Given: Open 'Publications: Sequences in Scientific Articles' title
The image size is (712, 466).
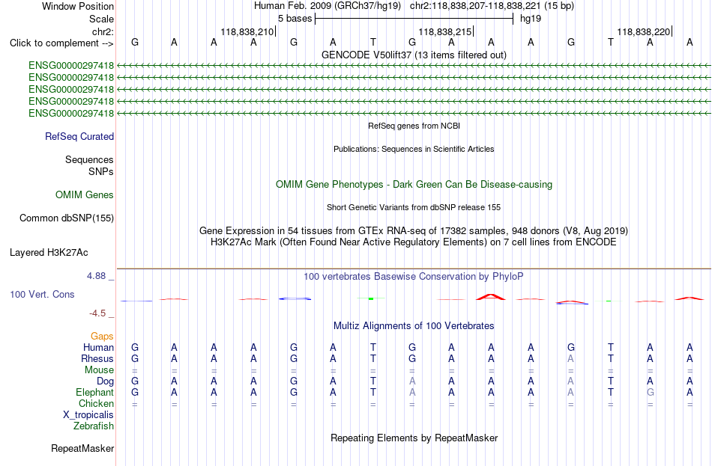Looking at the screenshot, I should point(414,149).
